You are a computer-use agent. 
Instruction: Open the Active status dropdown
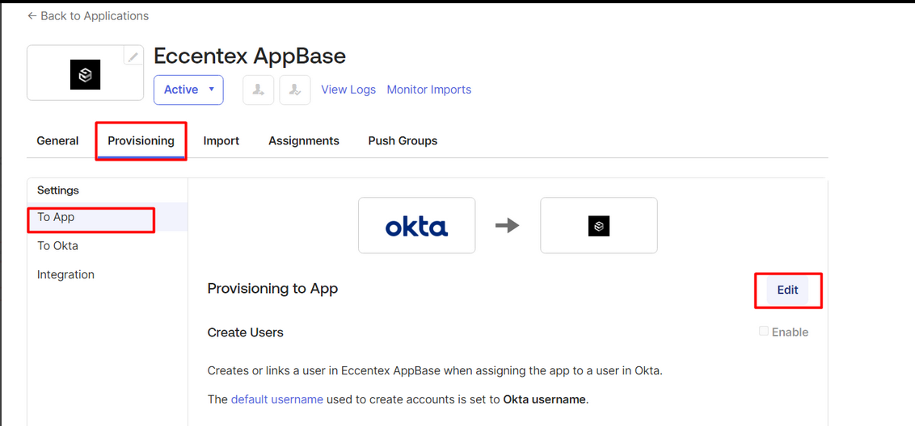click(x=188, y=90)
